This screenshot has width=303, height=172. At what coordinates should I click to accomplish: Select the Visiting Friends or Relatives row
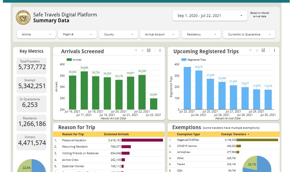pos(109,153)
